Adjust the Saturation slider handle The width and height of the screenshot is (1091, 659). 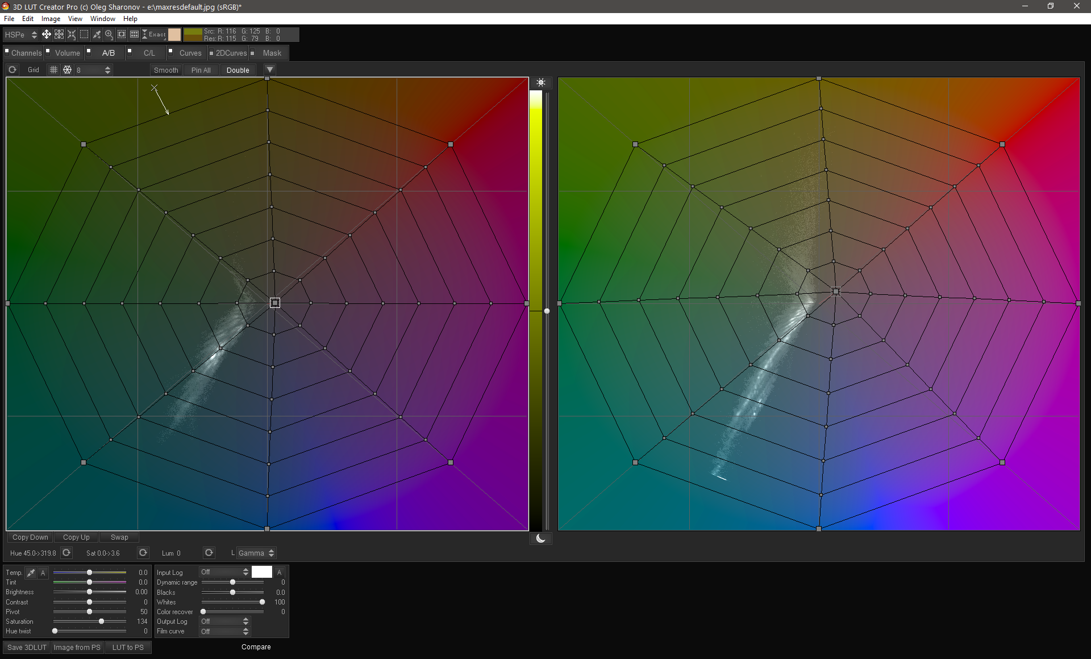coord(101,622)
